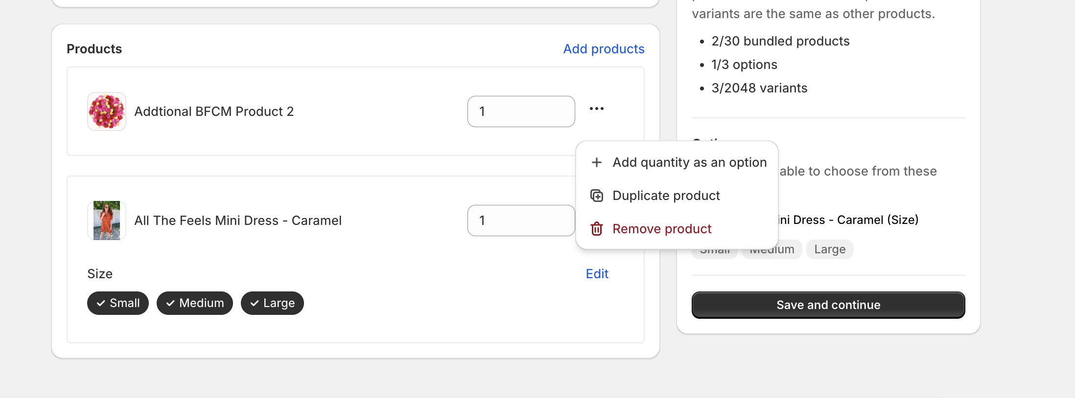Click the Addtional BFCM Product 2 name
The width and height of the screenshot is (1075, 398).
[x=214, y=111]
